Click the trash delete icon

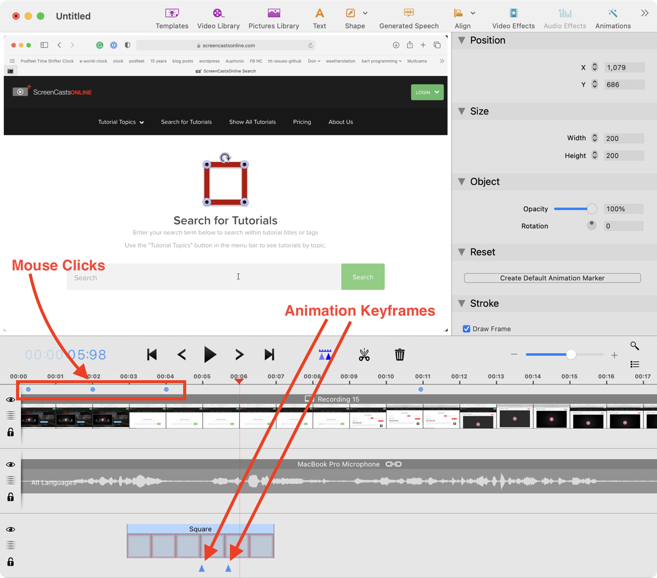pos(400,355)
